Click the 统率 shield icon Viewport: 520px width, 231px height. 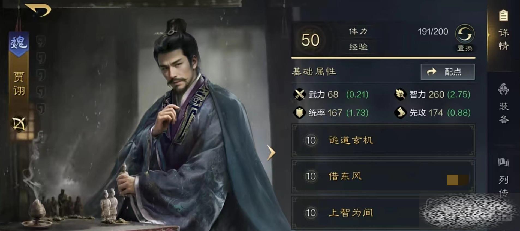(299, 112)
